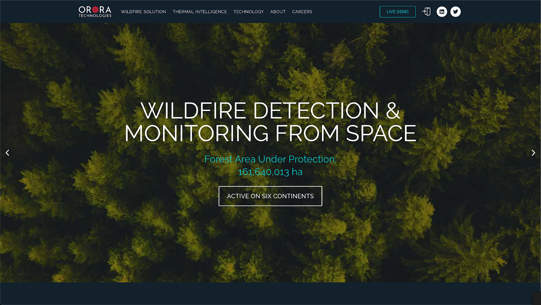Select Technology in the navigation bar

point(248,12)
